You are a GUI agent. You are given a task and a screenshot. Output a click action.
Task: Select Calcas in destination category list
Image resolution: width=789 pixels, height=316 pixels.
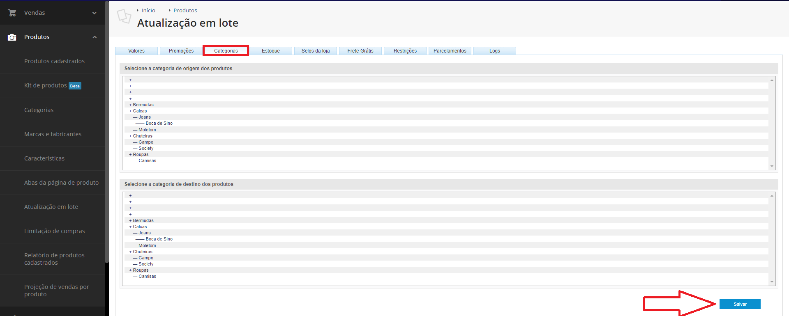tap(446, 227)
